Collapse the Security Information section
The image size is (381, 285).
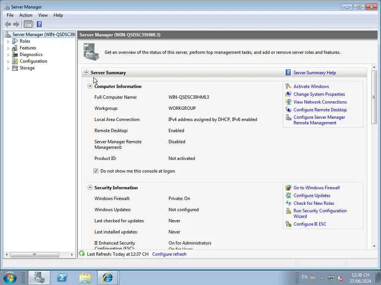coord(90,187)
